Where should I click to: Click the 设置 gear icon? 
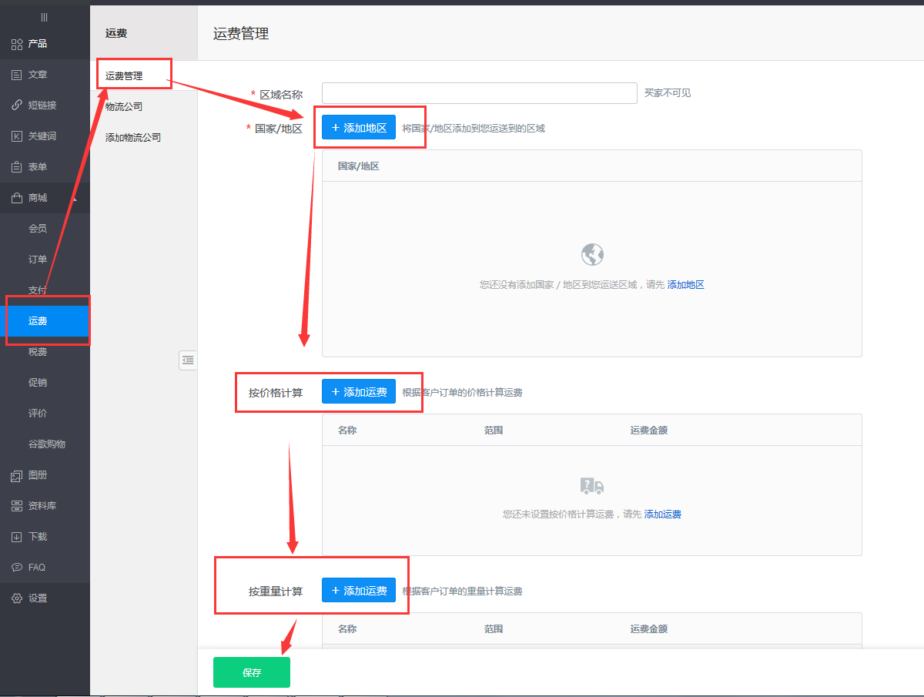click(x=17, y=598)
